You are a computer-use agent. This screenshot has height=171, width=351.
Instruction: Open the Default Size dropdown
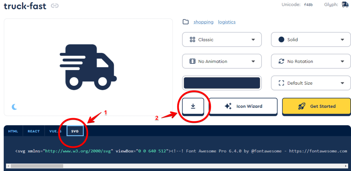311,83
